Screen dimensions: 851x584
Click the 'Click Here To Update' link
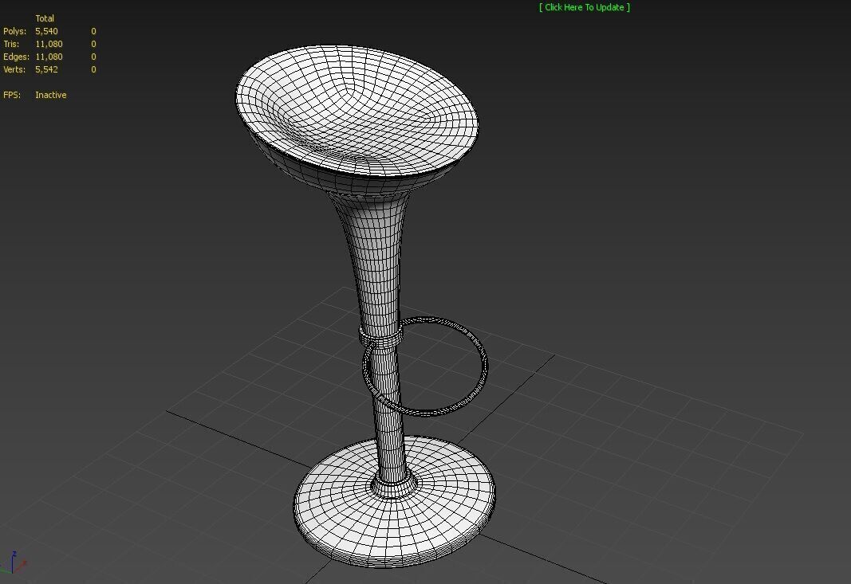[x=585, y=7]
